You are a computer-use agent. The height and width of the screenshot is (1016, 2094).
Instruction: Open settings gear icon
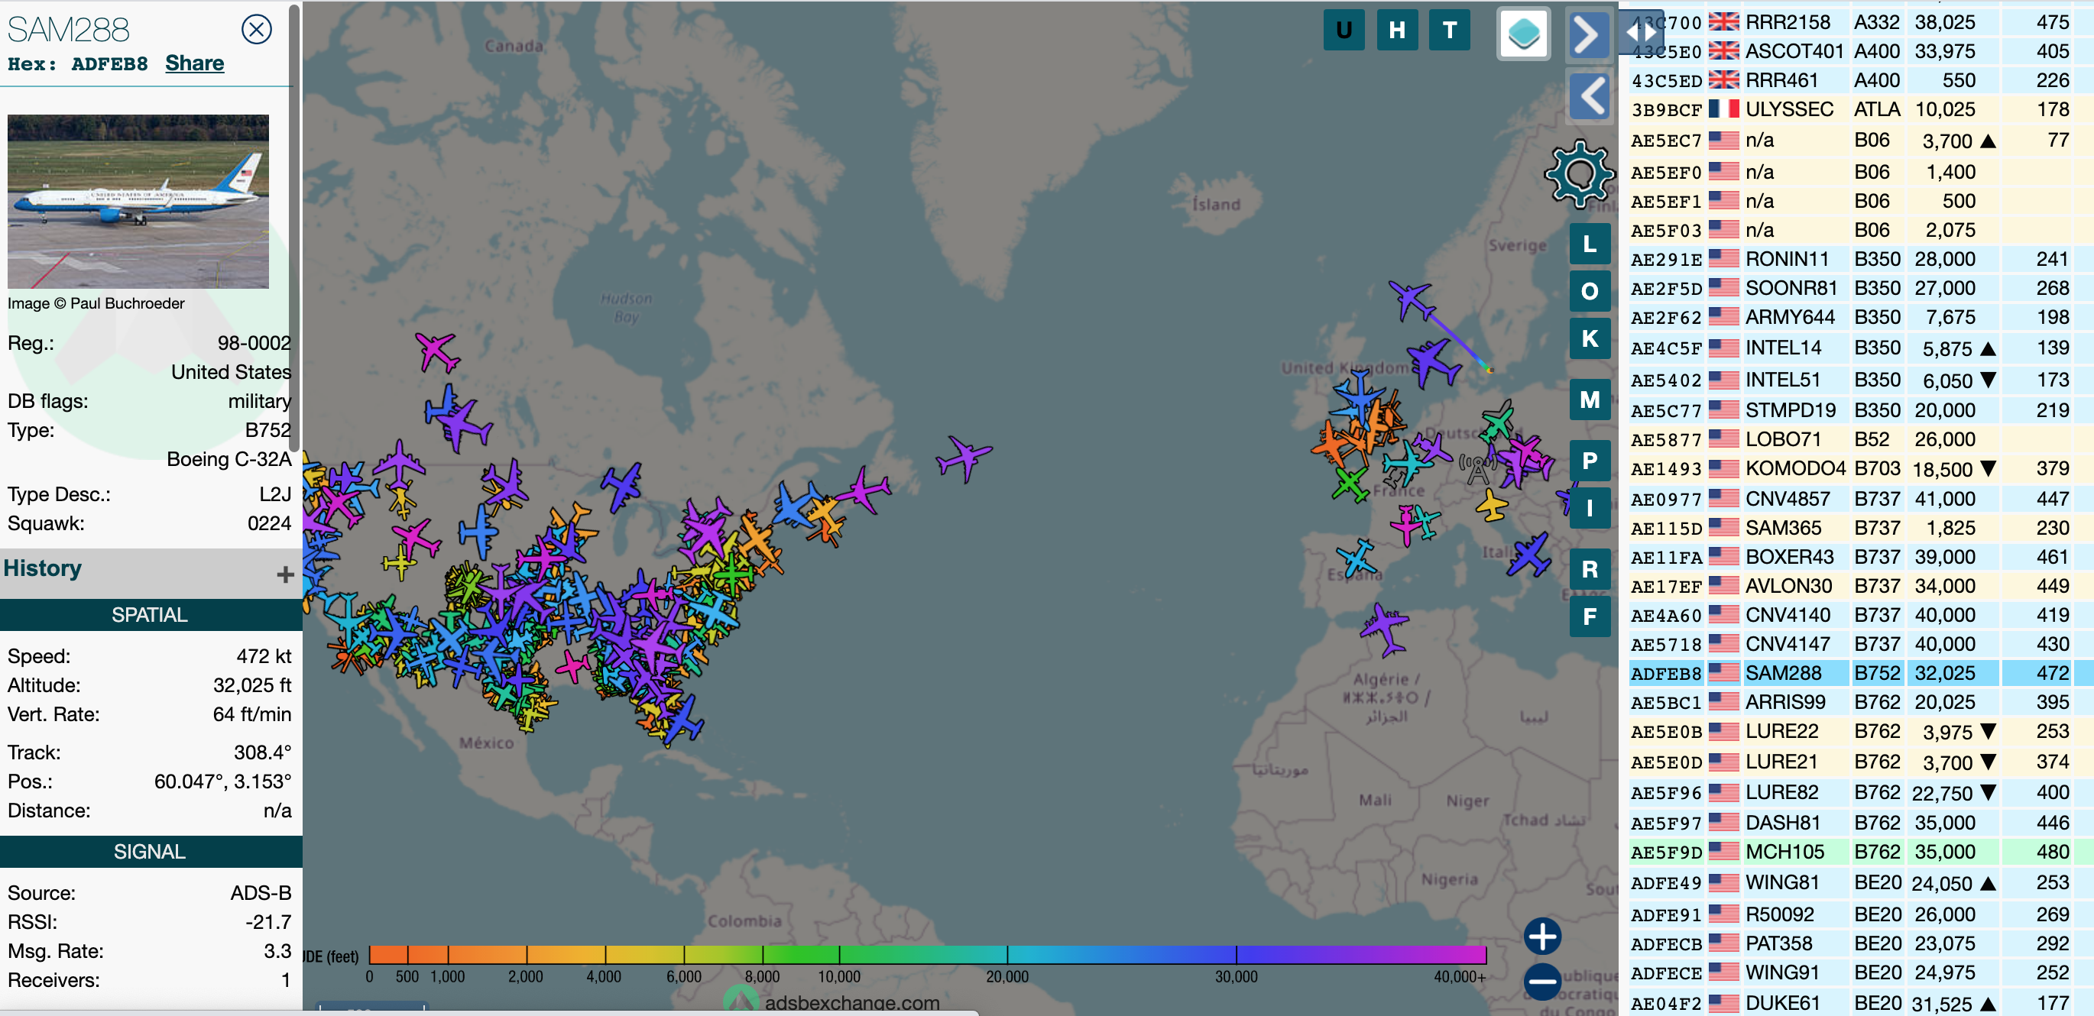click(1579, 173)
